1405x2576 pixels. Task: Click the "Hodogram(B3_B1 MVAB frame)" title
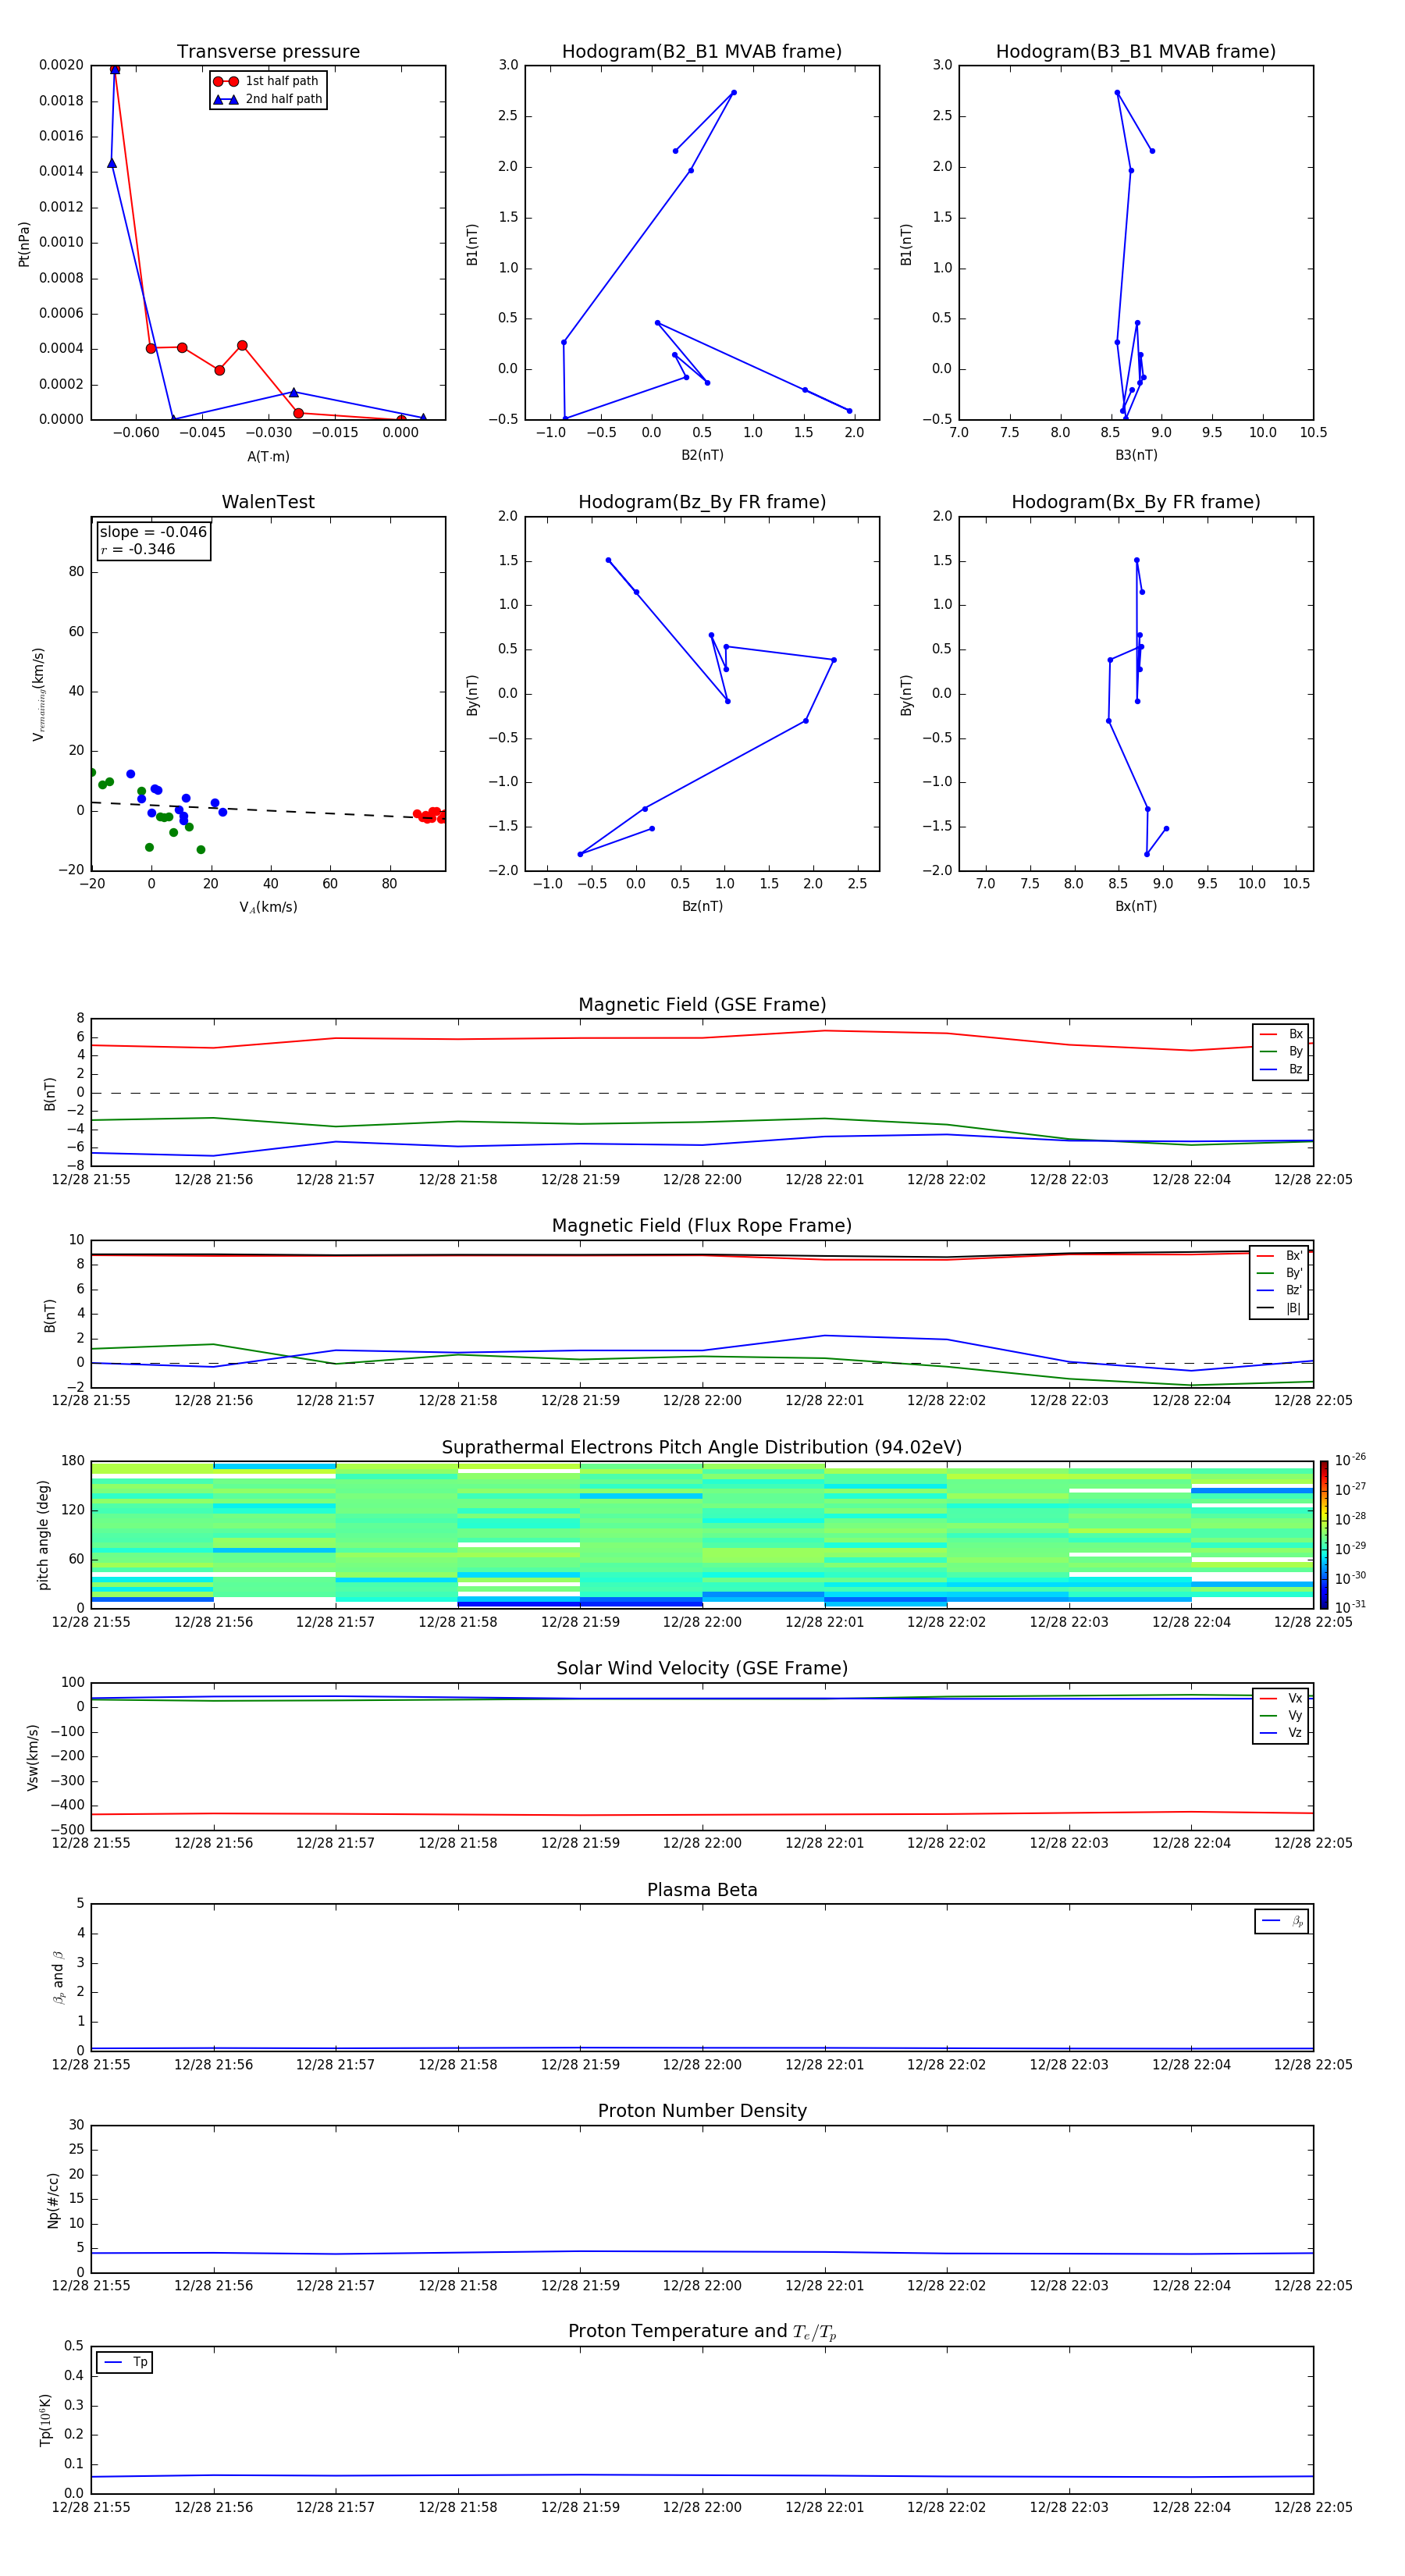tap(1136, 52)
